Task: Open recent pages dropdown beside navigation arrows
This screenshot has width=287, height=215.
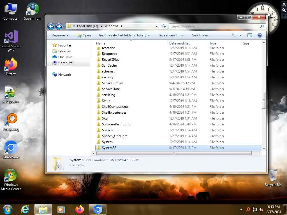Action: tap(64, 27)
